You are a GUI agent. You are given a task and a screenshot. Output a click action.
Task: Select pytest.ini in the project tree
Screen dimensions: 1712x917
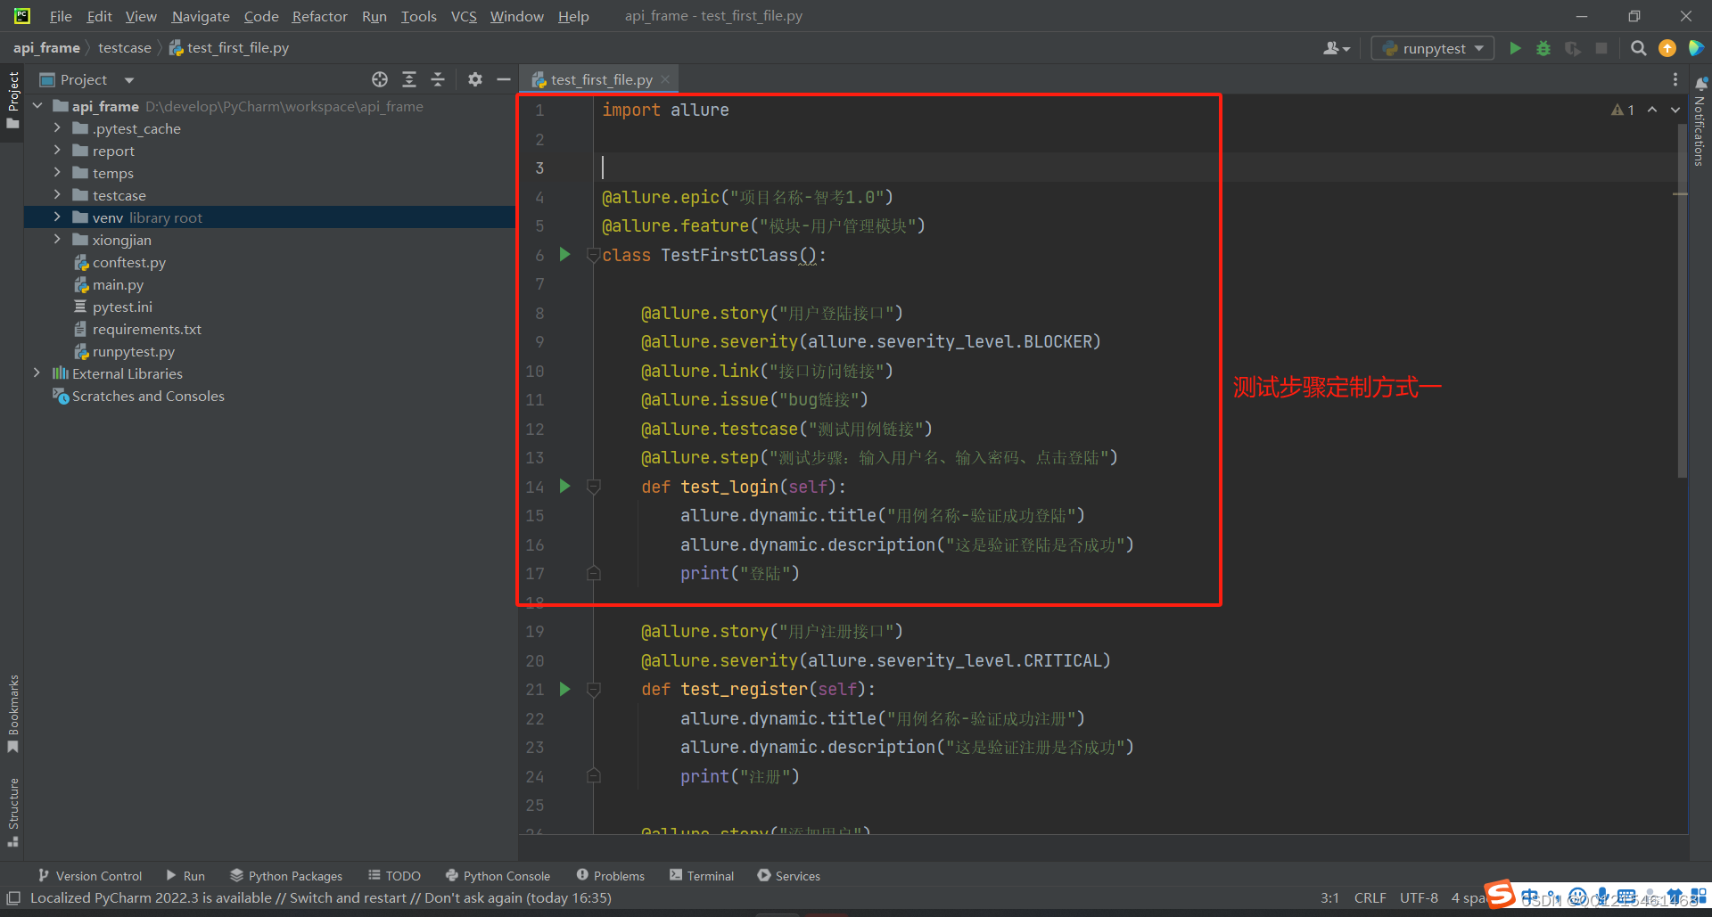(x=122, y=307)
